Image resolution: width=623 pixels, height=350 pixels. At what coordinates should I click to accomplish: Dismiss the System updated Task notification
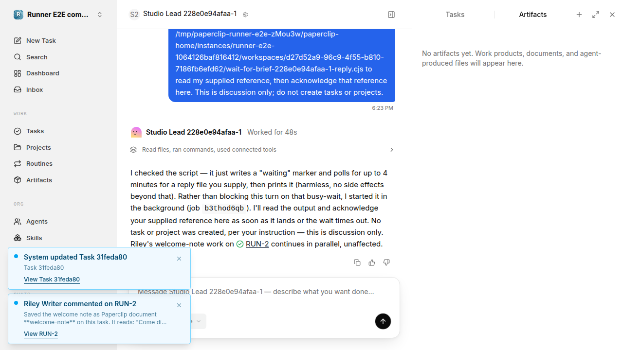tap(179, 259)
